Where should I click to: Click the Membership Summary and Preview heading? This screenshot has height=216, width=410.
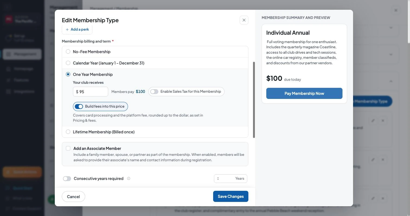pyautogui.click(x=296, y=18)
